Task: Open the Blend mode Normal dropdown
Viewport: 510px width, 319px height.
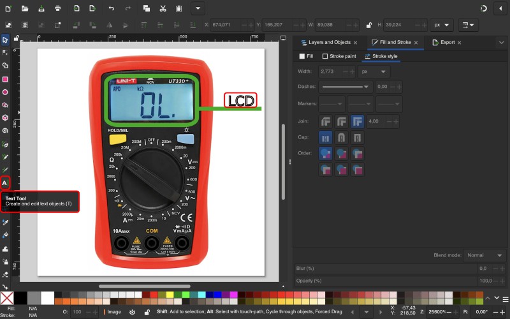Action: coord(484,255)
